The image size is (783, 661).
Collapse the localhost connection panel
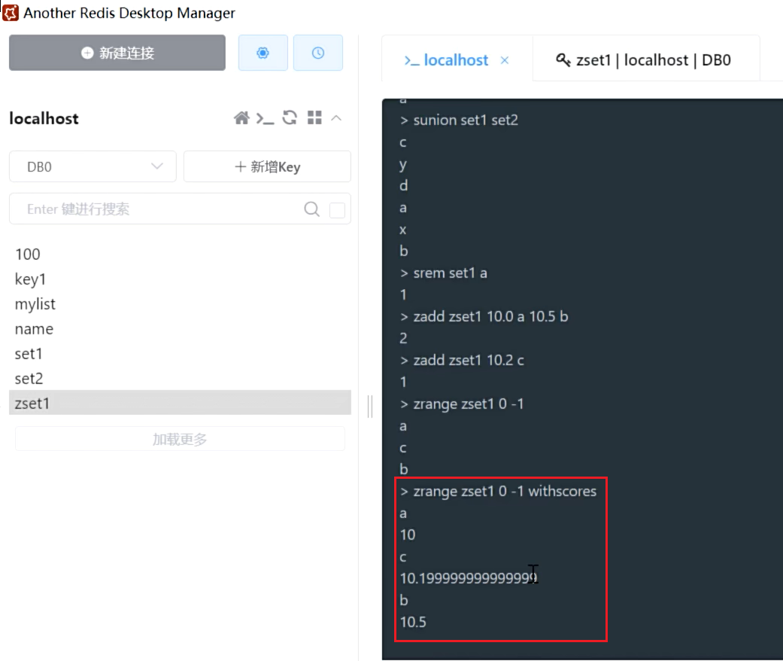pyautogui.click(x=336, y=118)
